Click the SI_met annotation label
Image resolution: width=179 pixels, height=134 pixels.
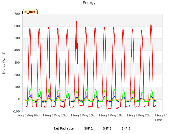pos(30,12)
